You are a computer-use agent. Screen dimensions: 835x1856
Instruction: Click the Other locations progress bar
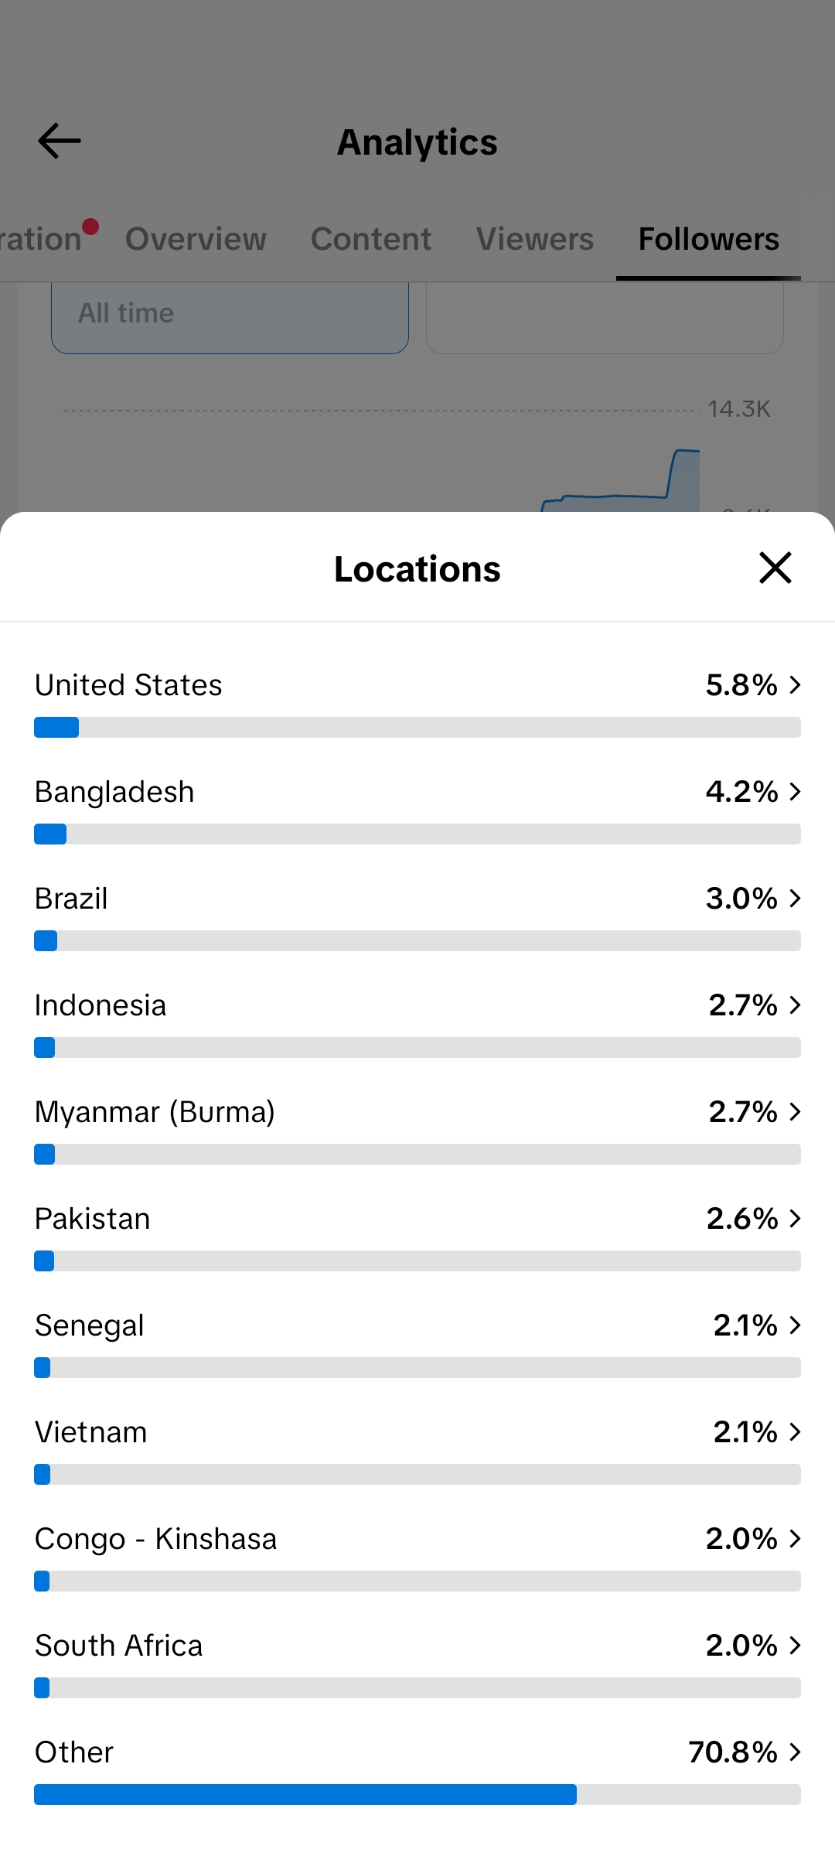point(417,1794)
